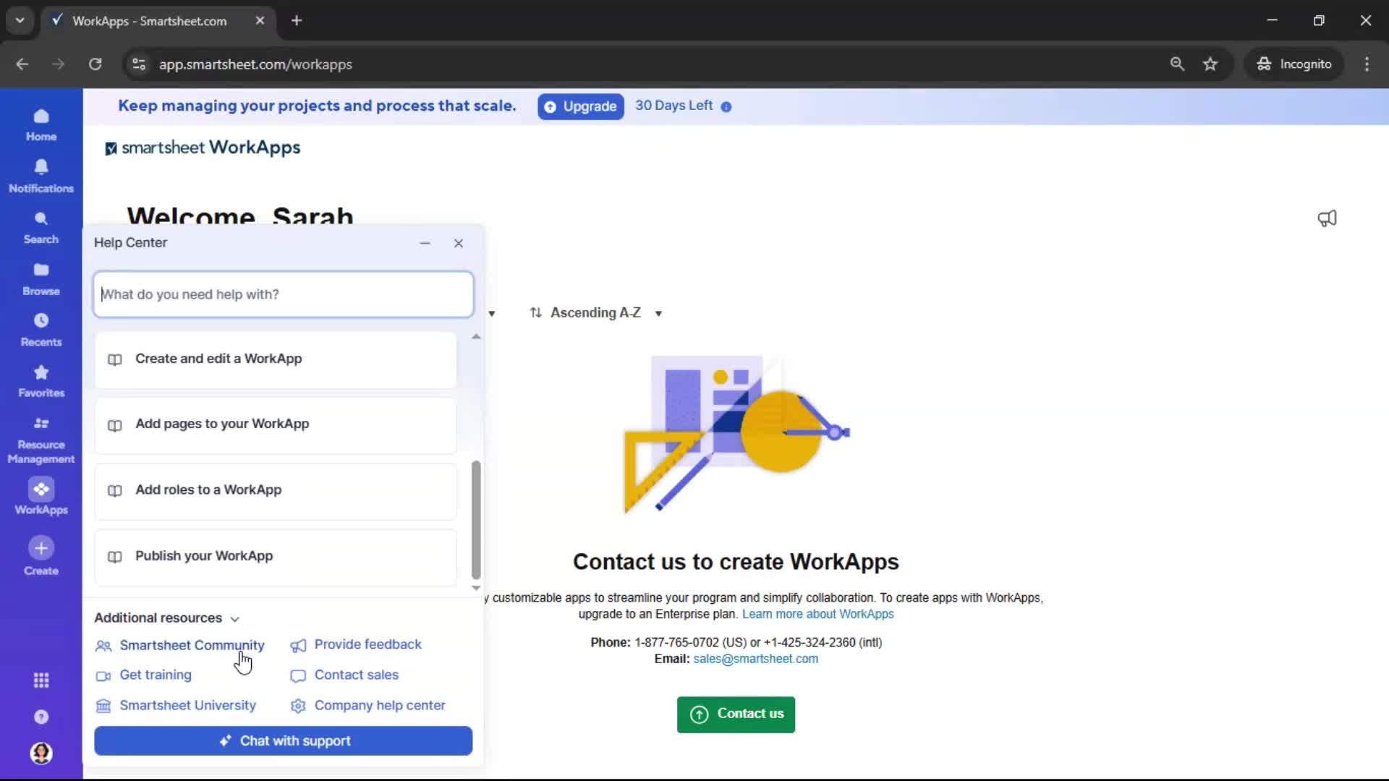This screenshot has height=781, width=1389.
Task: Open the apps launcher grid icon
Action: pos(41,680)
